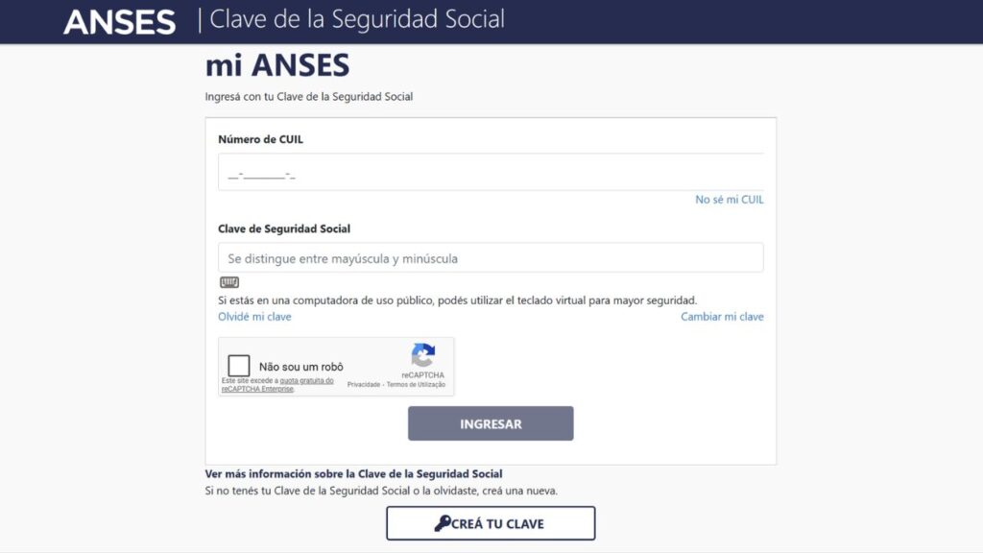
Task: Open the "No sé mi CUIL" link
Action: 730,200
